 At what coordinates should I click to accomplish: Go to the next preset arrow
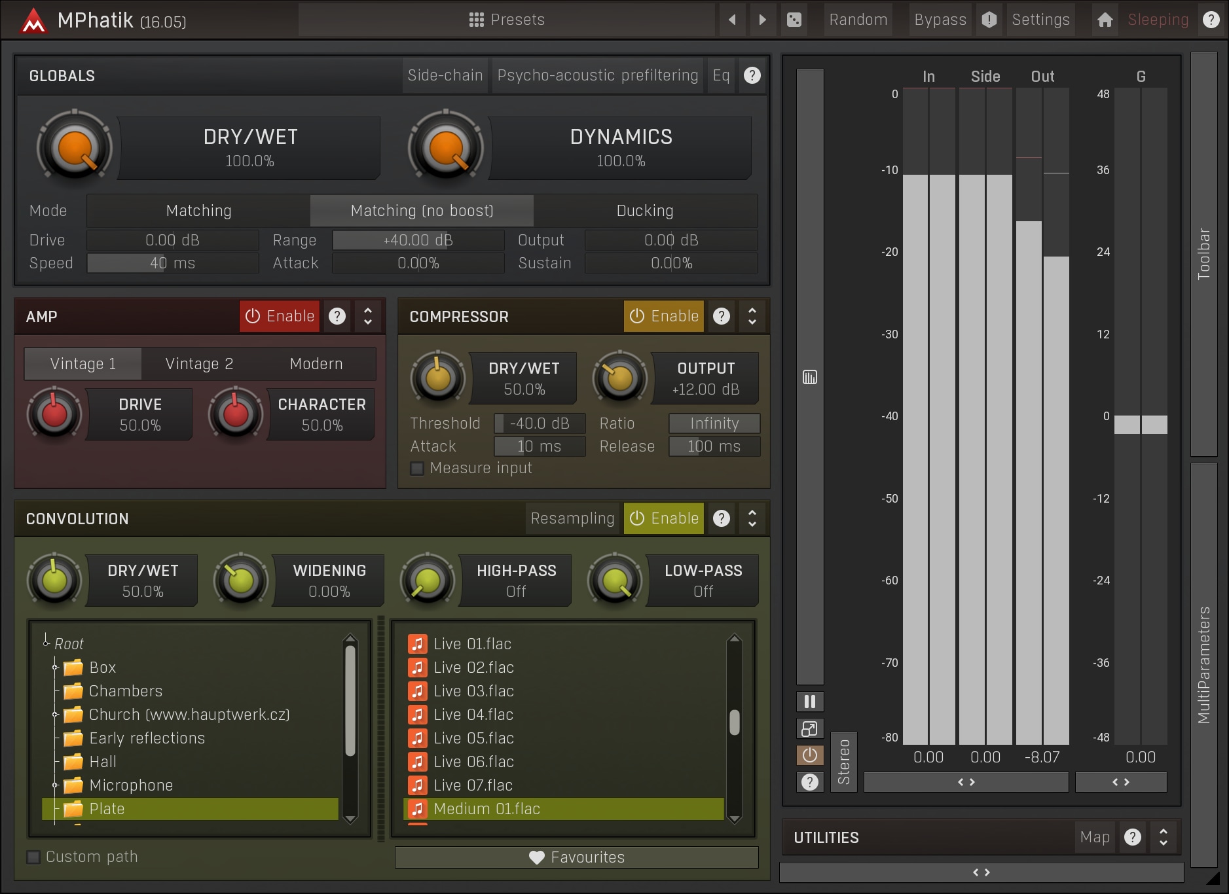(x=762, y=20)
